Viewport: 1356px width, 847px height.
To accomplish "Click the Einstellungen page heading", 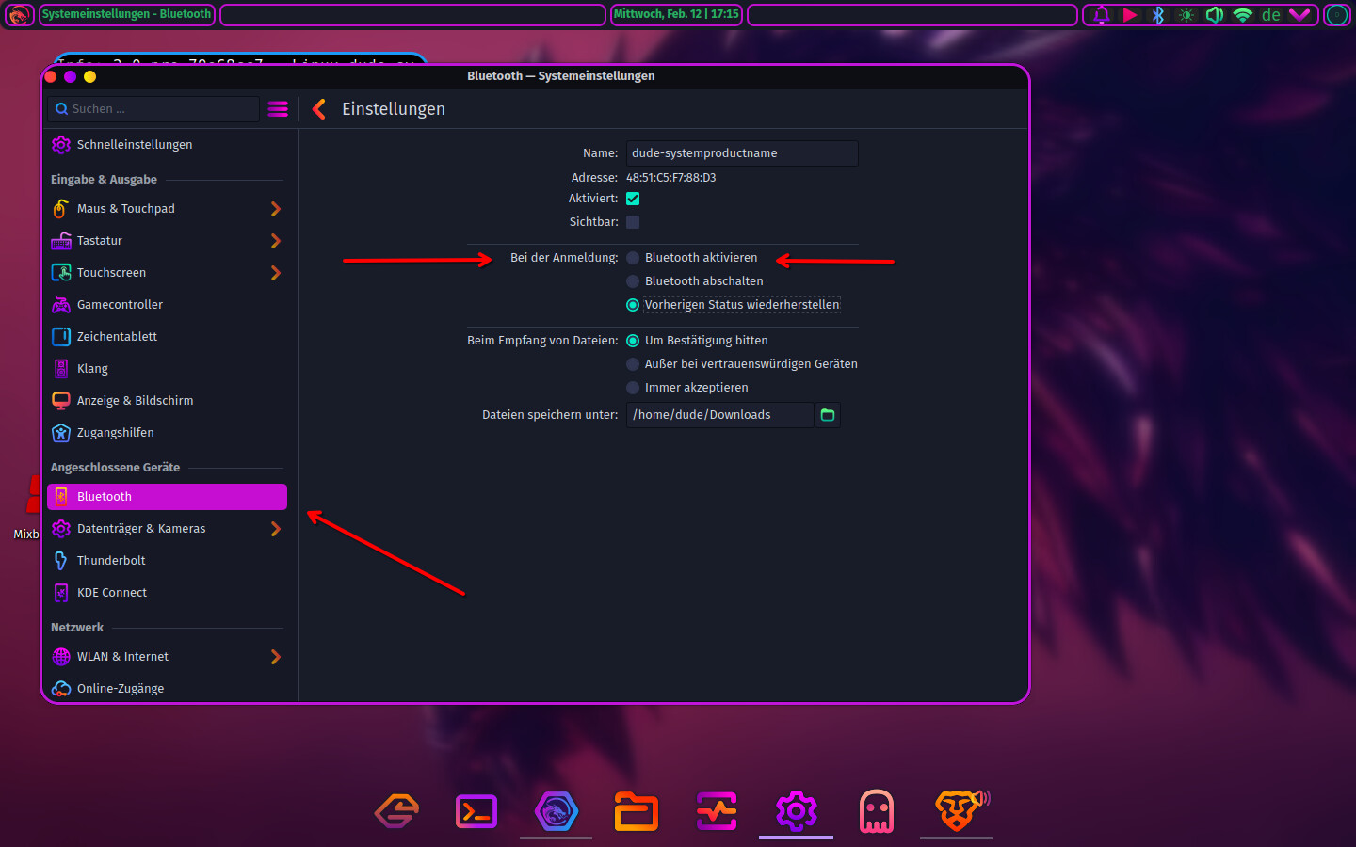I will (x=394, y=109).
